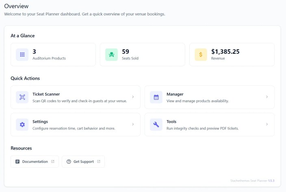Click the Seats Sold armchair icon

click(x=111, y=55)
